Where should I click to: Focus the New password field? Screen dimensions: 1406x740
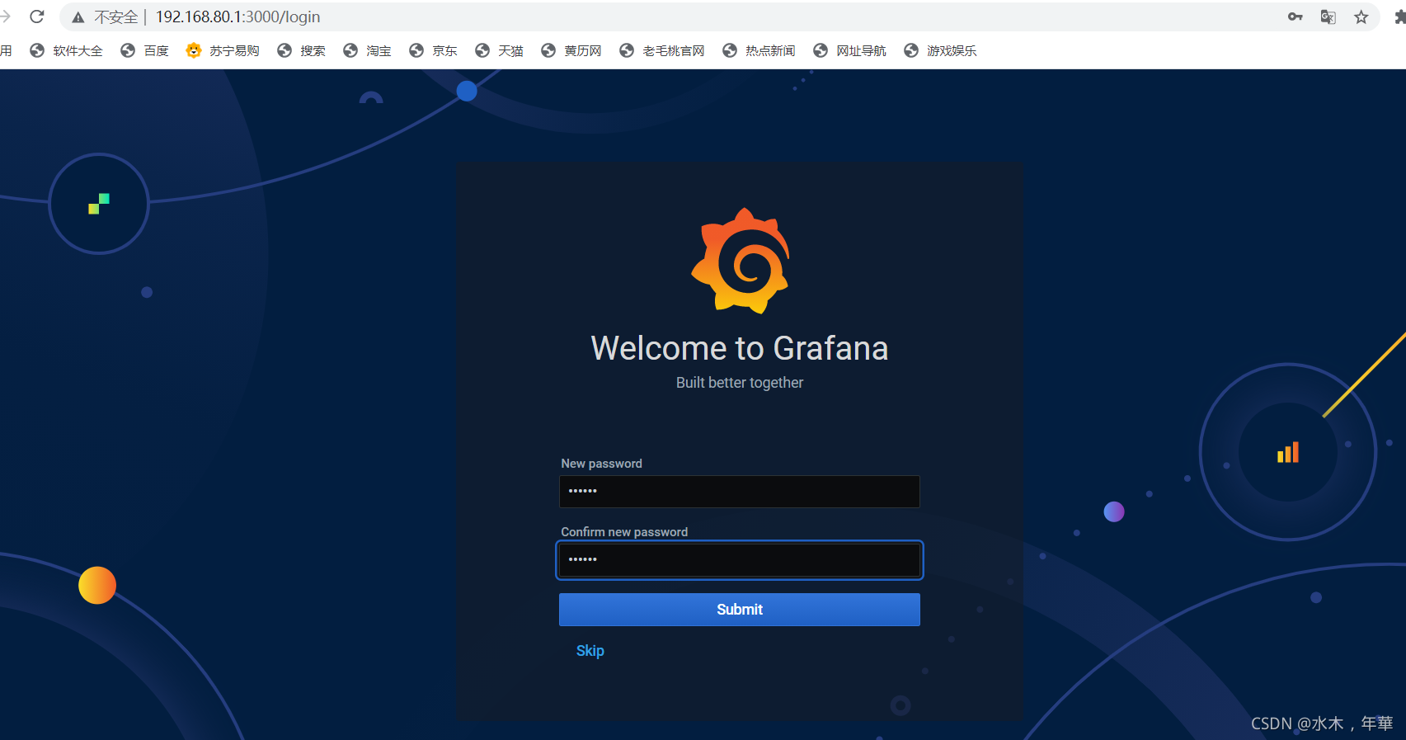(740, 492)
